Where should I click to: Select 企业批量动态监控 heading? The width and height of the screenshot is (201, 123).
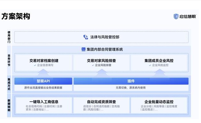[159, 102]
